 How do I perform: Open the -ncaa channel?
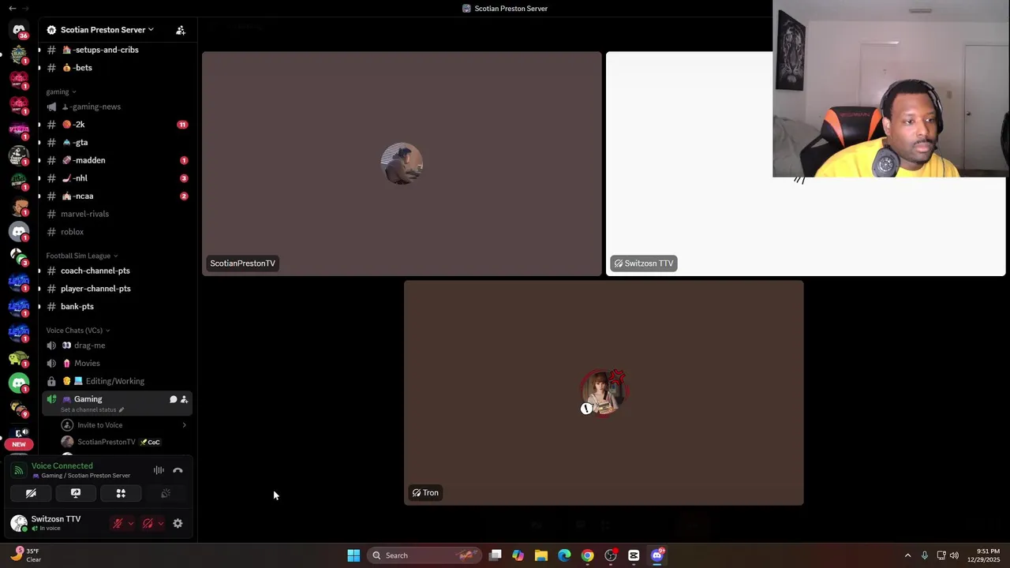pyautogui.click(x=117, y=196)
